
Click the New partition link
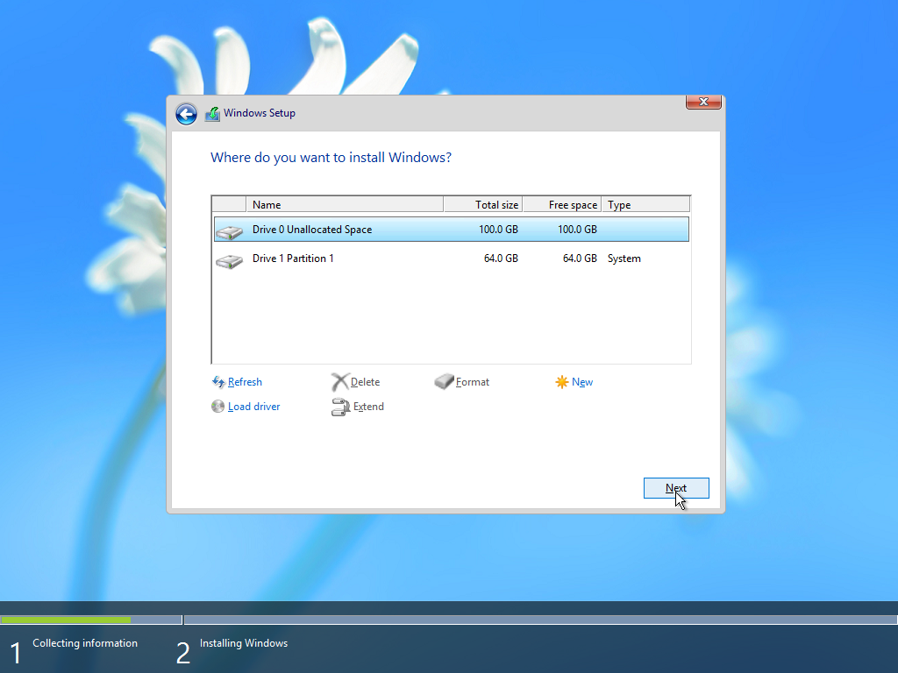click(582, 382)
